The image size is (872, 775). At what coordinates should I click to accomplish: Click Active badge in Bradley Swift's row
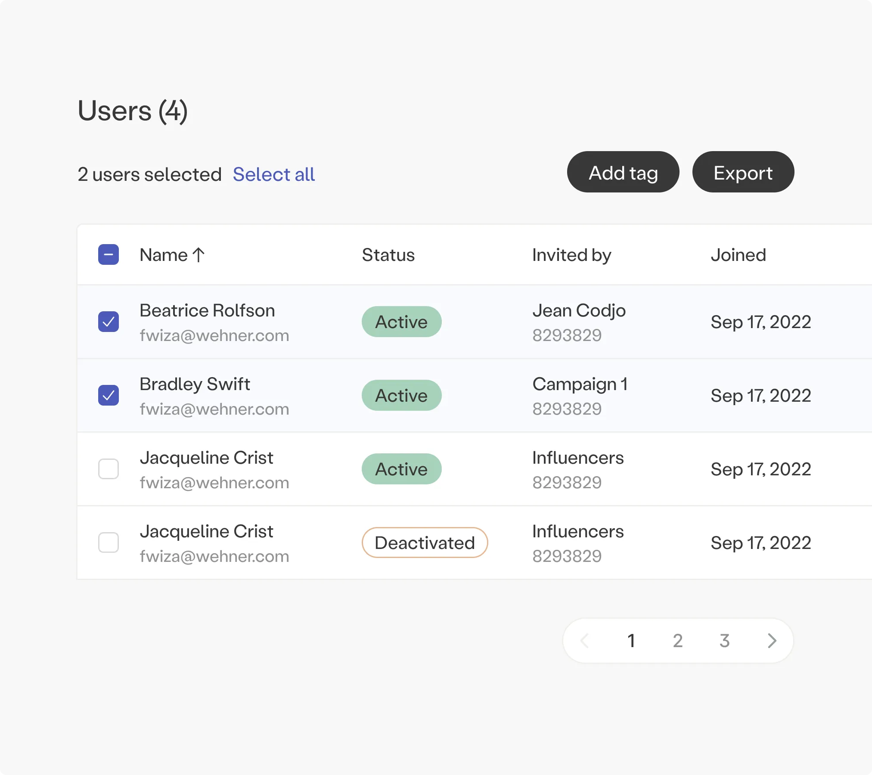pos(401,395)
